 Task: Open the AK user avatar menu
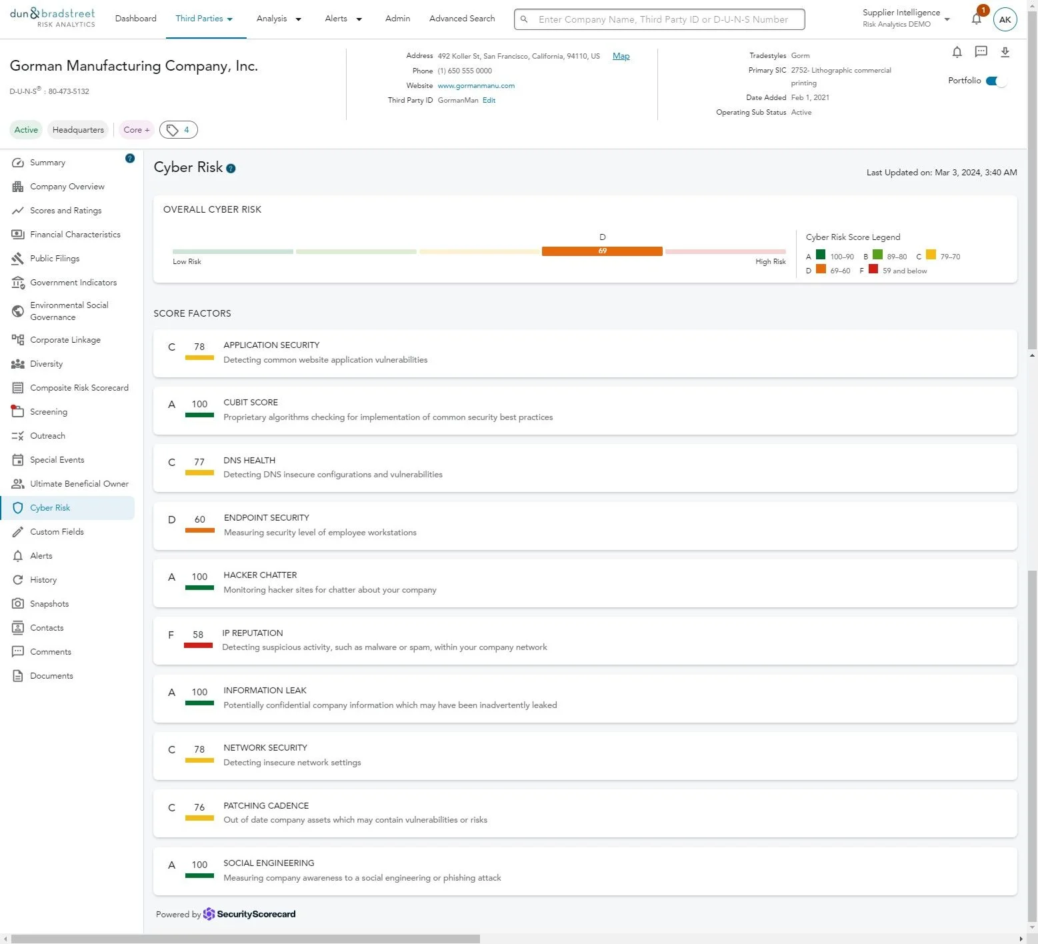[1005, 19]
